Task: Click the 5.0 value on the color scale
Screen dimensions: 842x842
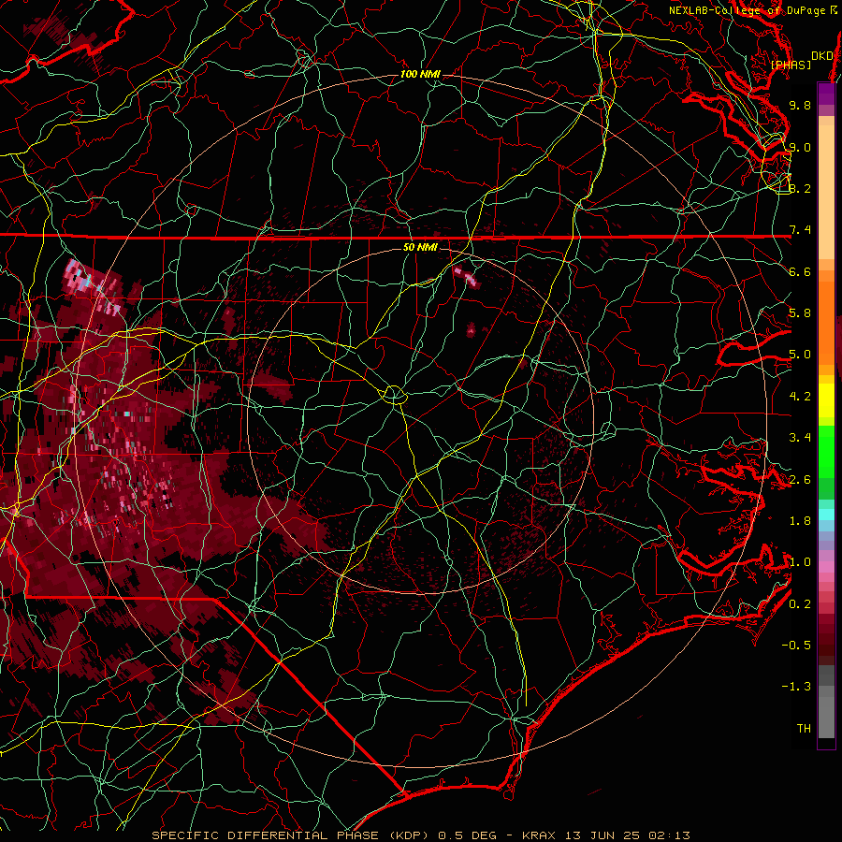Action: click(800, 355)
